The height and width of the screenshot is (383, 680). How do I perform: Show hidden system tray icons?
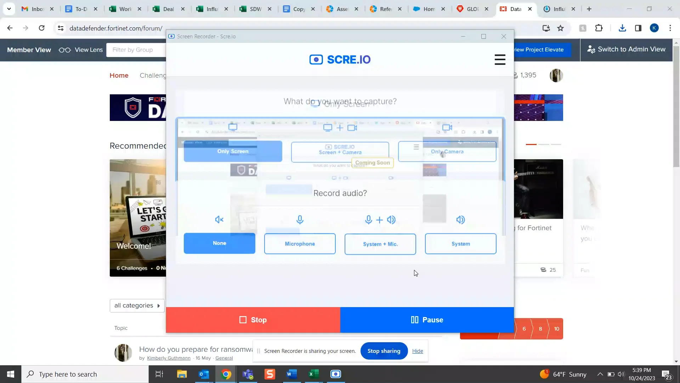point(600,374)
